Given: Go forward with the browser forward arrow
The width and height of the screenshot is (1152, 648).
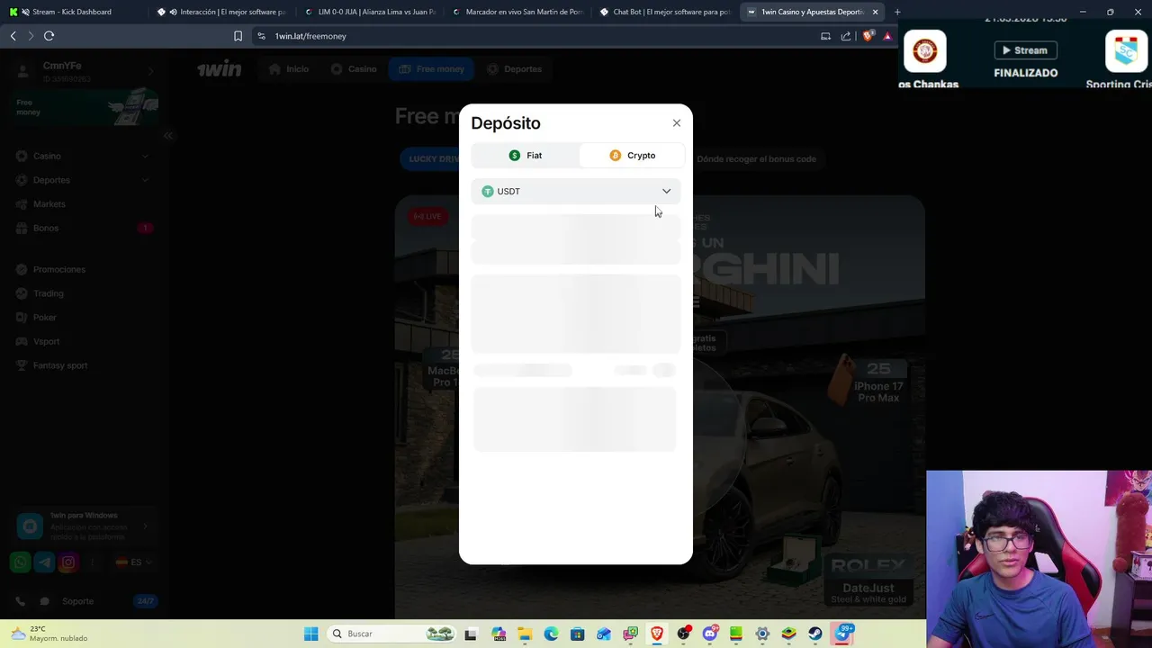Looking at the screenshot, I should point(31,36).
